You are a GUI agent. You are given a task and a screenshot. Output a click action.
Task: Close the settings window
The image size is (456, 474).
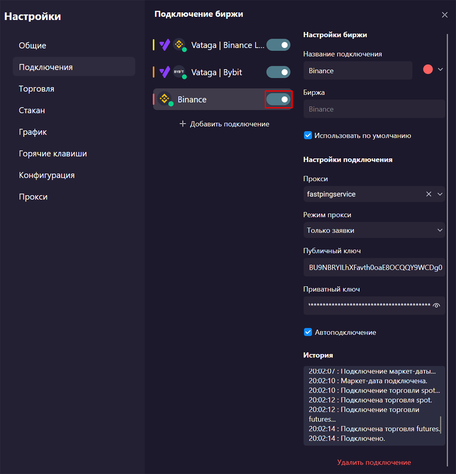[x=444, y=15]
